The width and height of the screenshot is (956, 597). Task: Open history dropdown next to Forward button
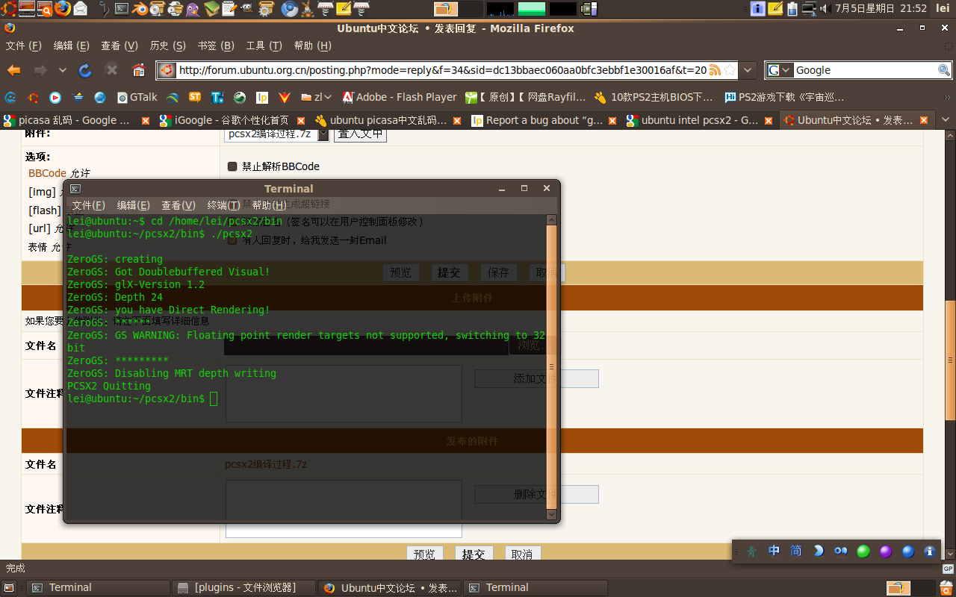click(63, 70)
